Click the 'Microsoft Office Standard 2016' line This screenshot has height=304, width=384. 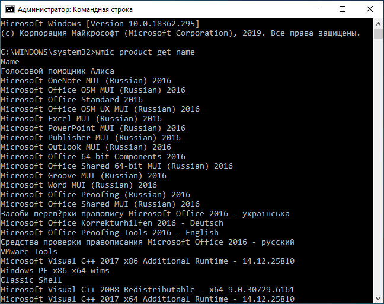[x=72, y=100]
